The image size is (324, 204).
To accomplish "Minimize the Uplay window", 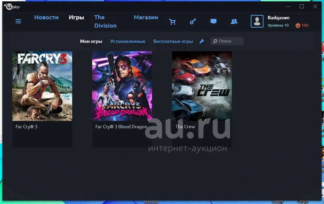I will [288, 7].
